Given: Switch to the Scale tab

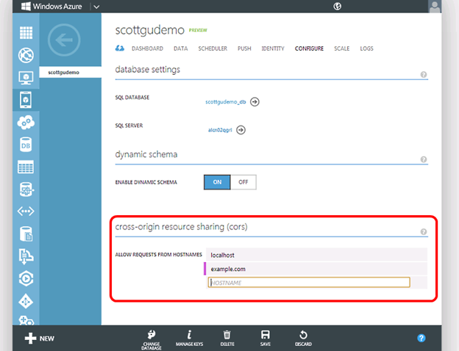Looking at the screenshot, I should (342, 48).
